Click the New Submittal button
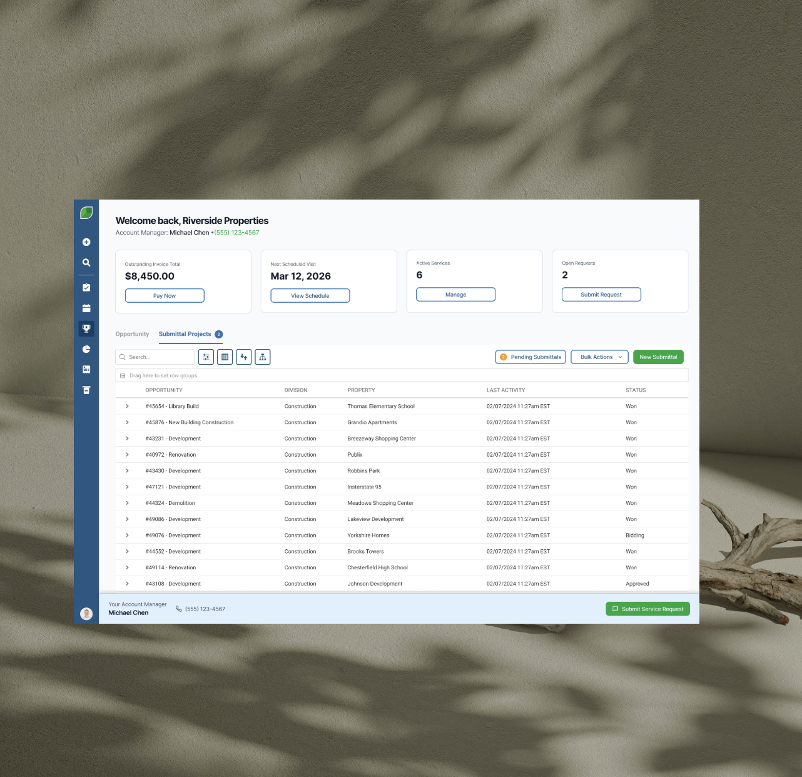802x777 pixels. coord(658,357)
